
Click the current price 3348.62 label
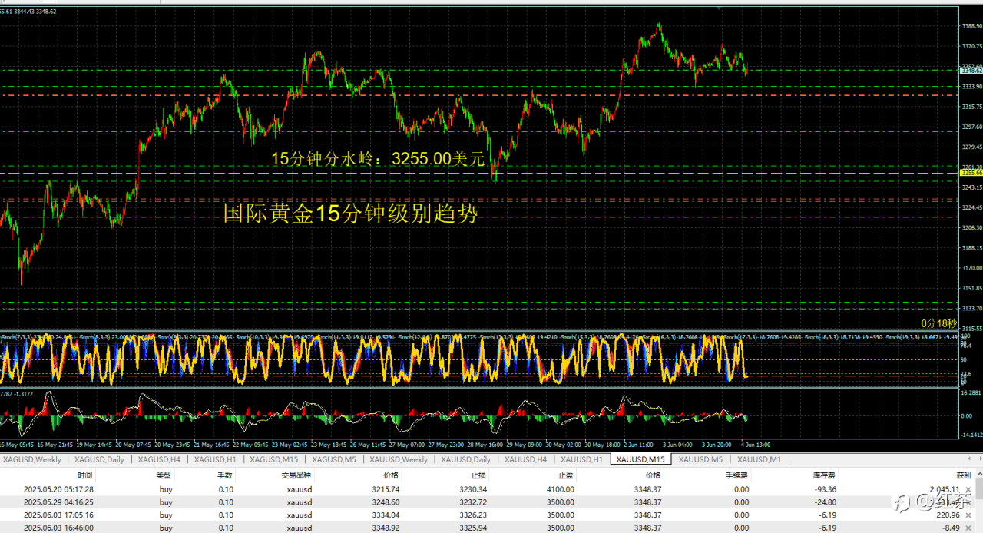point(971,71)
